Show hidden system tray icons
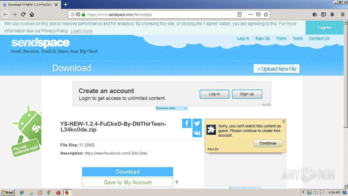 pyautogui.click(x=303, y=192)
